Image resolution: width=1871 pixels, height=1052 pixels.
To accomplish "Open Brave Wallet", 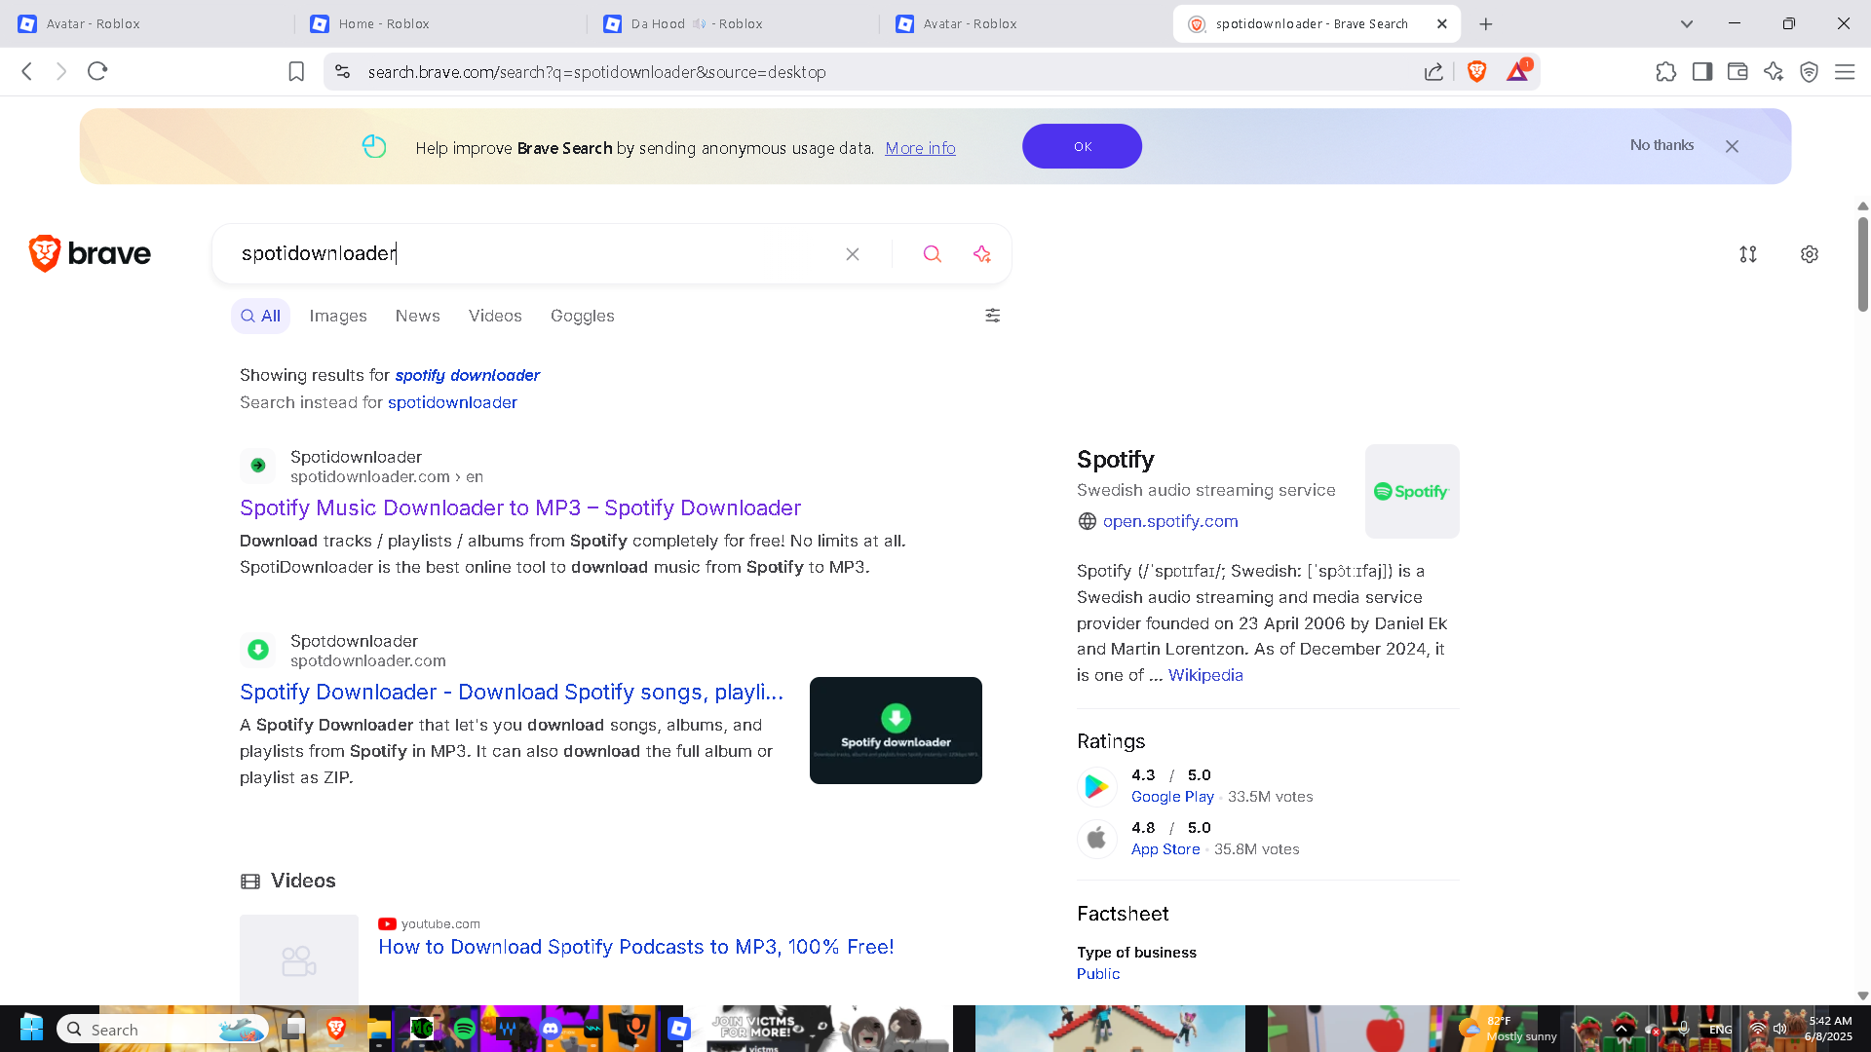I will tap(1737, 71).
